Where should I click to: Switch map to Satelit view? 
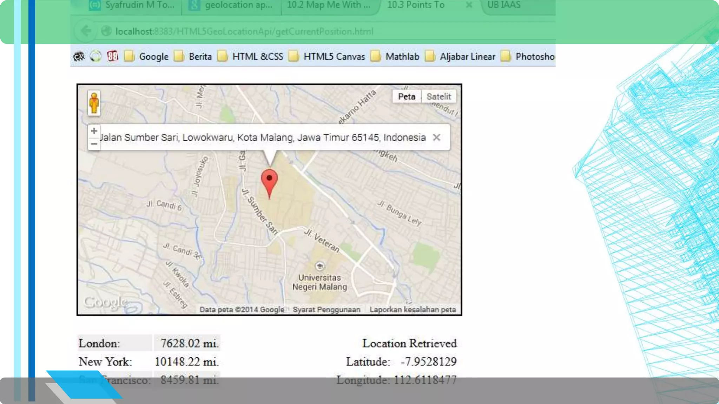(x=438, y=96)
